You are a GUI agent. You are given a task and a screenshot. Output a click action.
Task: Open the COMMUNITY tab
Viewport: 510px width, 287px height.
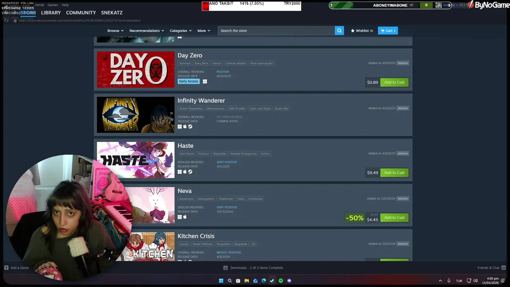(81, 13)
